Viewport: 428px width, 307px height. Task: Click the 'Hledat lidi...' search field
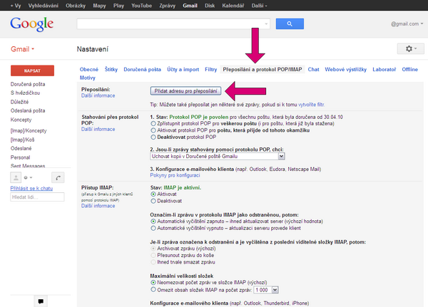coord(37,197)
